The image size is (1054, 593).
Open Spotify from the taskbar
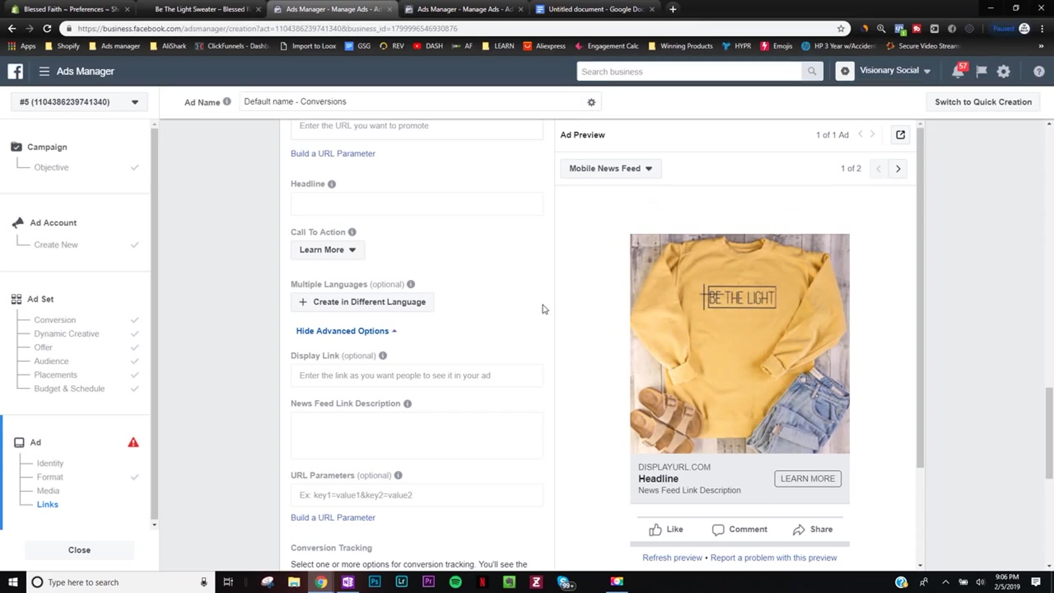[x=455, y=582]
